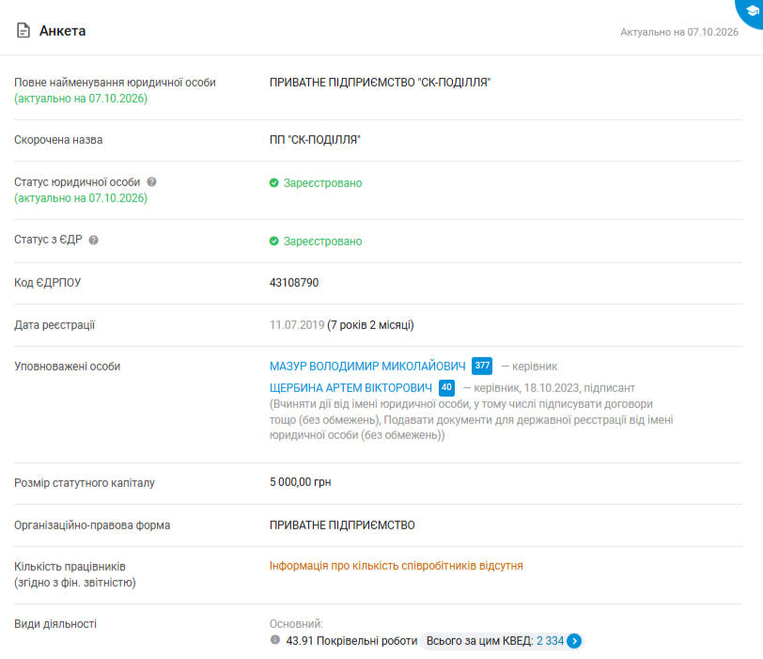Click help icon beside Статус з ЄДР
The height and width of the screenshot is (659, 763).
click(x=93, y=240)
